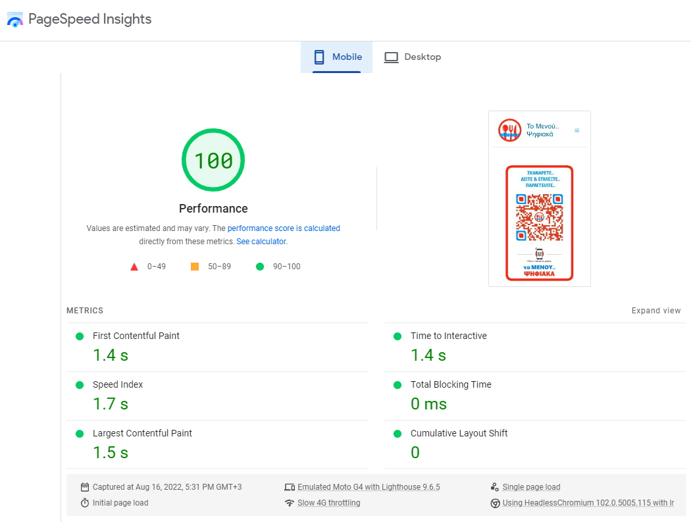Open the See calculator link
The height and width of the screenshot is (522, 691).
click(261, 242)
